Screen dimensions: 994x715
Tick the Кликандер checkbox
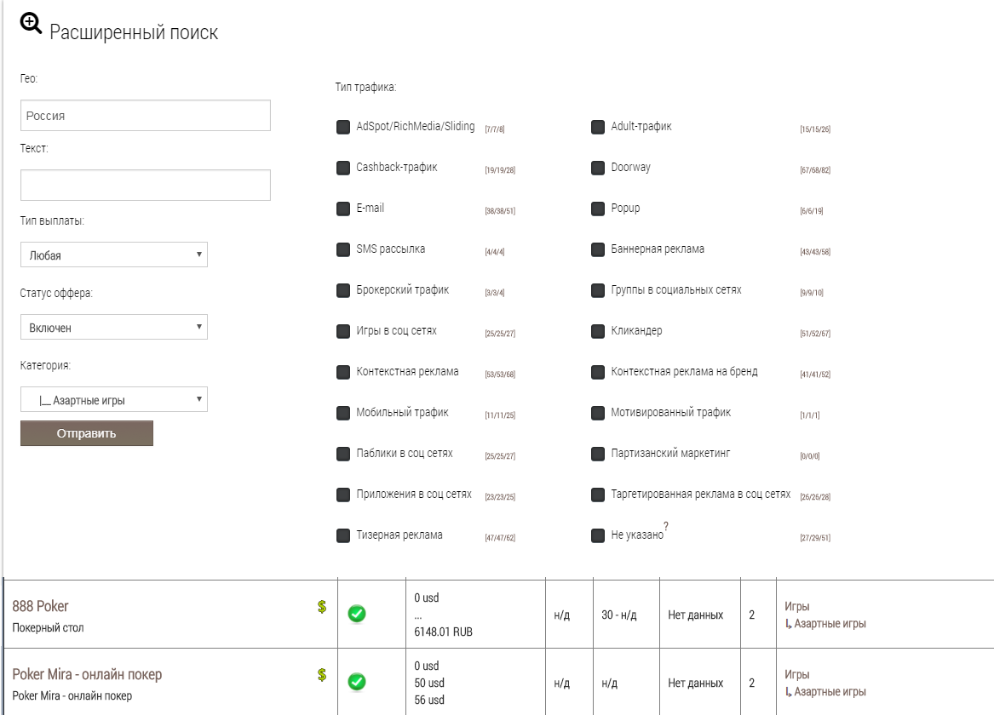tap(598, 331)
